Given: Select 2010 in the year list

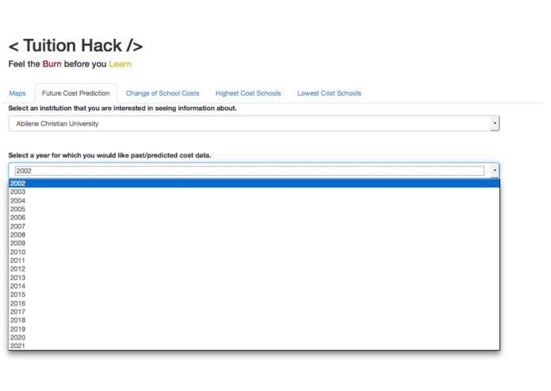Looking at the screenshot, I should [254, 252].
